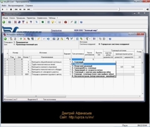This screenshot has height=127, width=150.
Task: Open the Справочники menu
Action: (42, 18)
